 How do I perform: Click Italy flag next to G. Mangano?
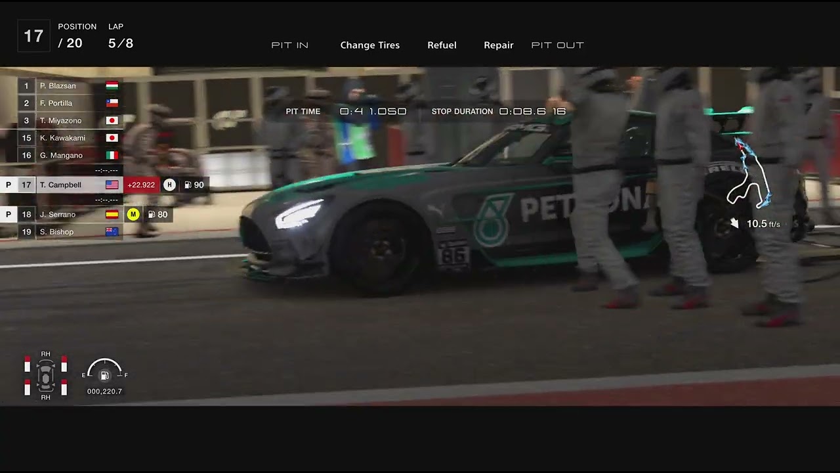[112, 156]
